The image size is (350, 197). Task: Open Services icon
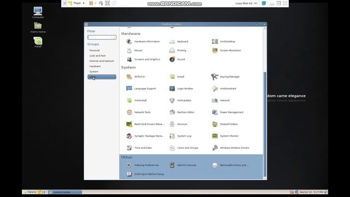click(172, 124)
